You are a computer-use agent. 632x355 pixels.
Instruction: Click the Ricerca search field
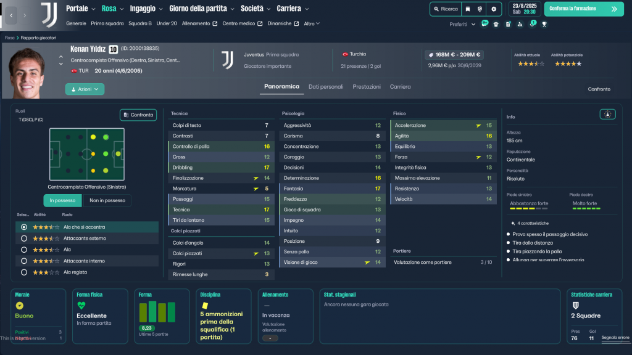pos(446,9)
